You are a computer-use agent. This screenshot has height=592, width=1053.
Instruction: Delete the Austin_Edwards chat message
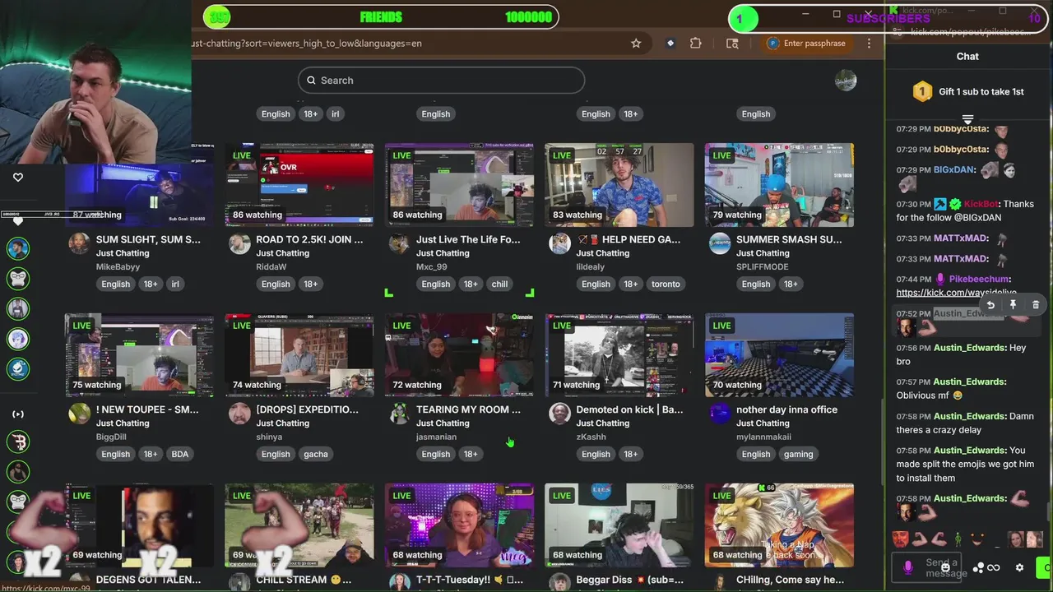(1036, 305)
